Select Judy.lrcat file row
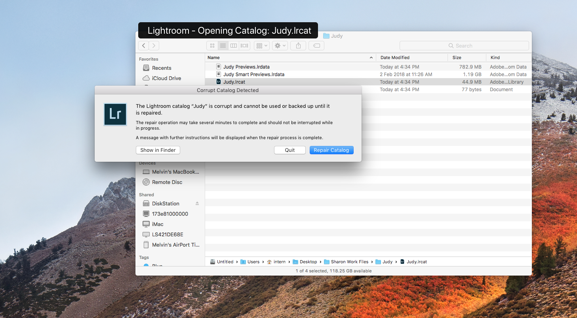The width and height of the screenshot is (577, 318). pos(368,82)
